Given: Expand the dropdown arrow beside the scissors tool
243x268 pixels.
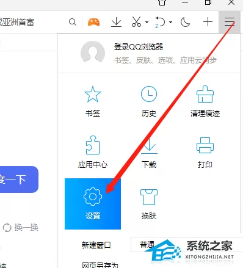Looking at the screenshot, I should pyautogui.click(x=147, y=22).
